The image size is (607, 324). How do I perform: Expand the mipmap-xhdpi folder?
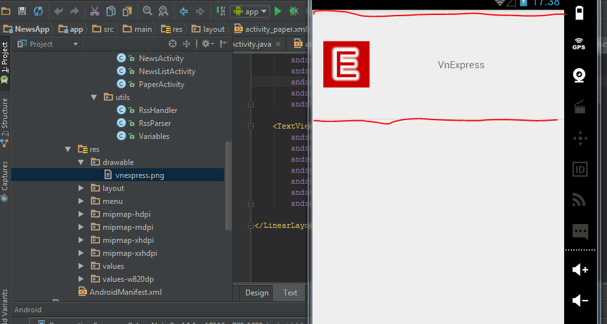tap(81, 240)
